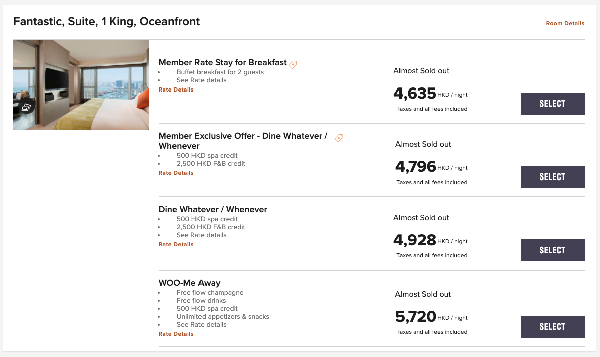Screen dimensions: 600x357
Task: Select the 4,928 HKD Dine Whatever rate
Action: (x=553, y=250)
